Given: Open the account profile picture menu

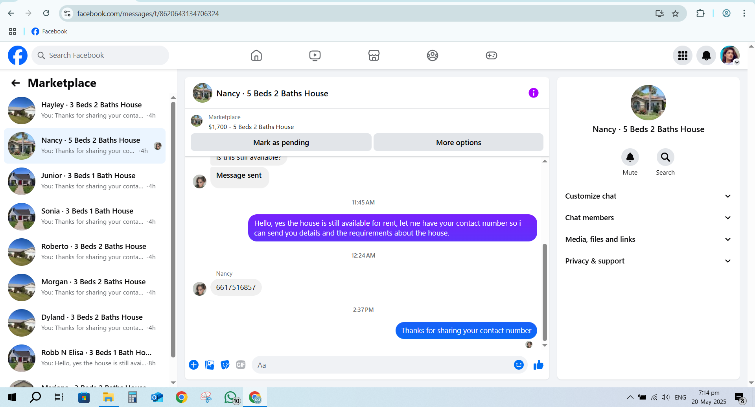Looking at the screenshot, I should 730,55.
